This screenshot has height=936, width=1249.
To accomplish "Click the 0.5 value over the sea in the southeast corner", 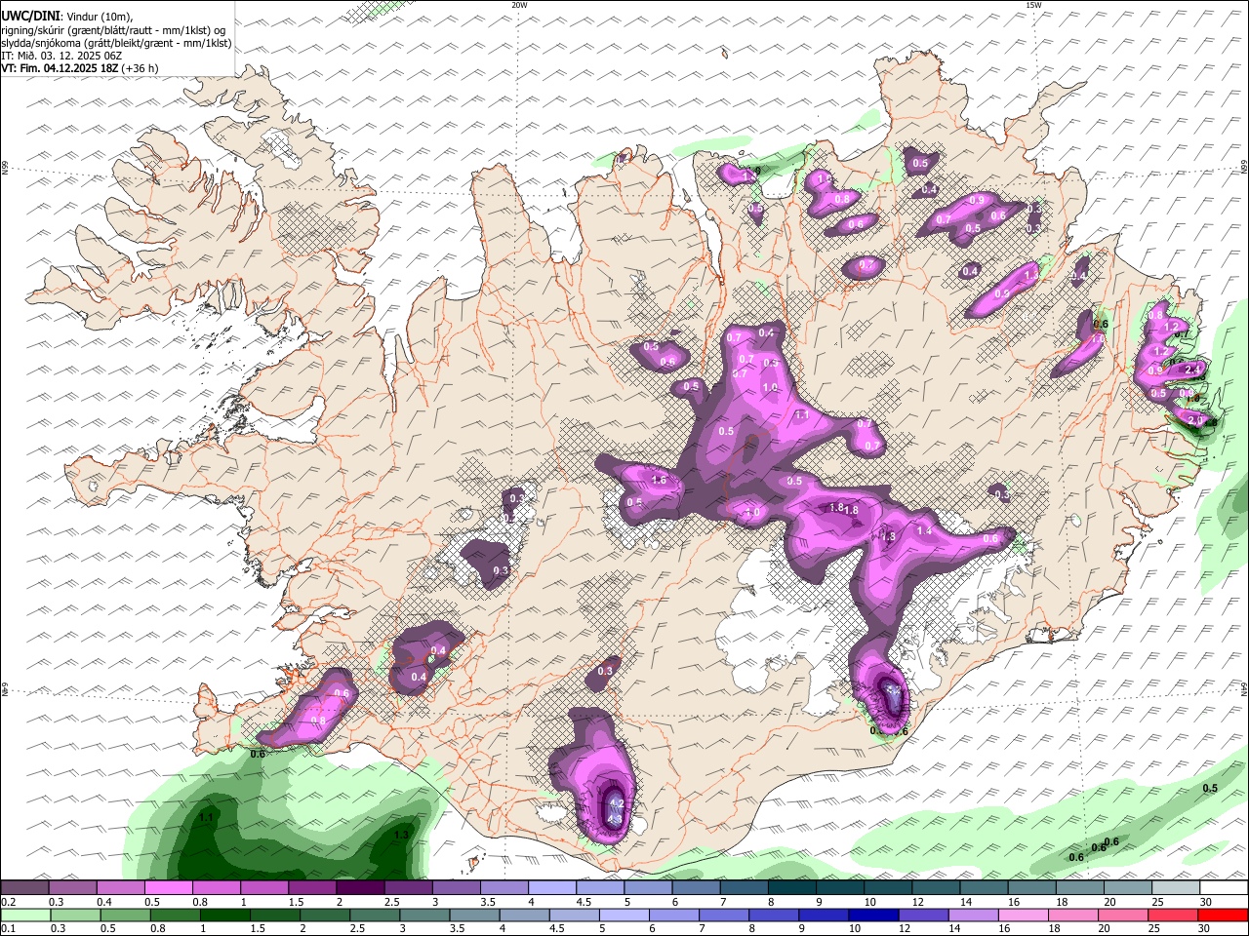I will [x=1210, y=788].
